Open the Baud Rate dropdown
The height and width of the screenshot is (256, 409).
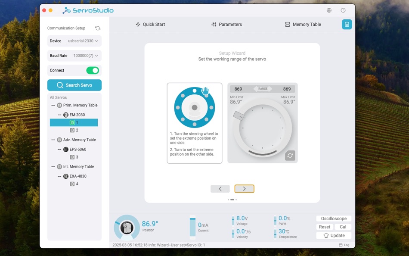tap(74, 56)
